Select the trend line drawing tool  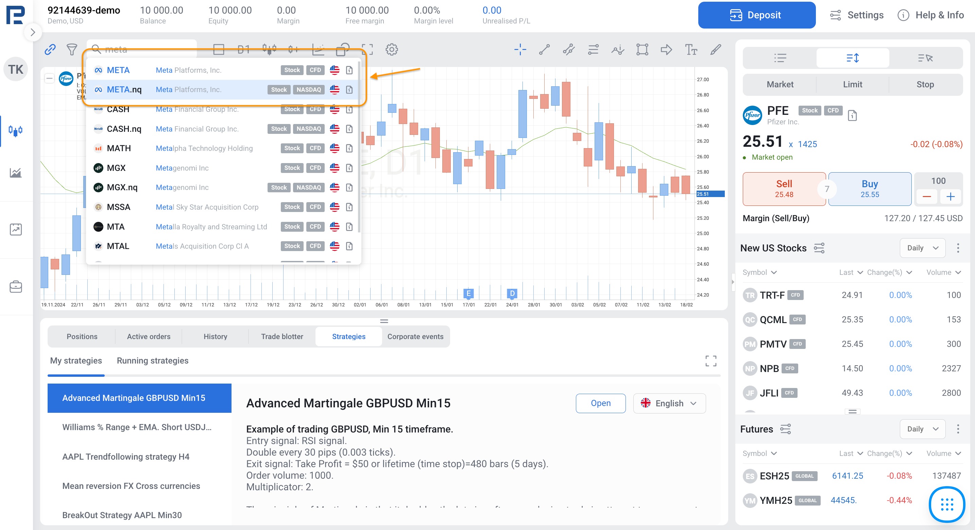pos(544,50)
